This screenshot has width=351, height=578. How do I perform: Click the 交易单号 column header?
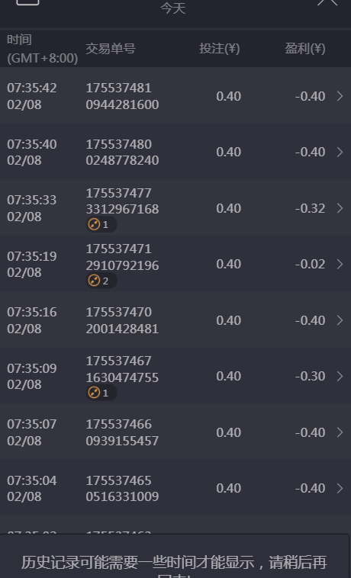pyautogui.click(x=111, y=49)
